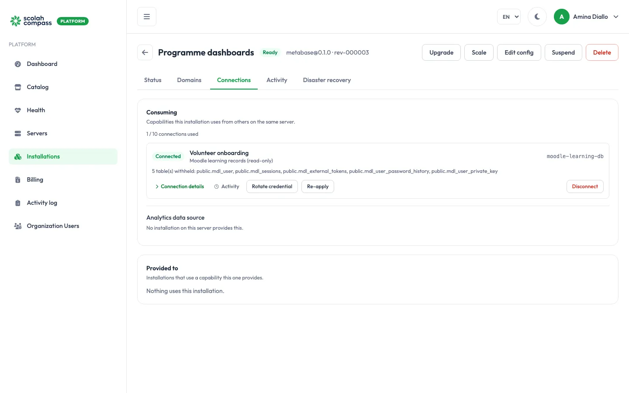
Task: Click the metabase@0.1.0 revision text
Action: [x=328, y=52]
